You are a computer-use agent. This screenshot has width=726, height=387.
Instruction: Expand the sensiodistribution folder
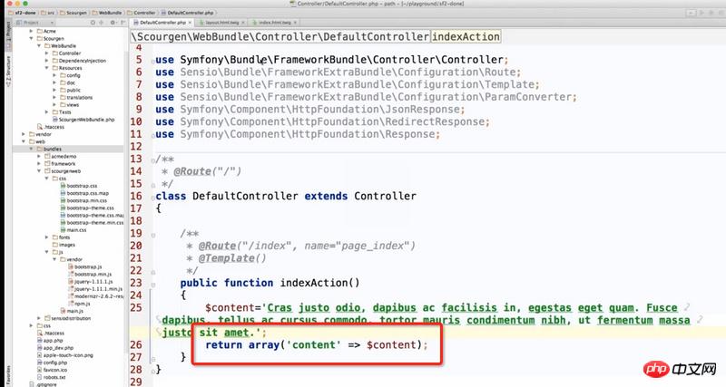(x=39, y=318)
